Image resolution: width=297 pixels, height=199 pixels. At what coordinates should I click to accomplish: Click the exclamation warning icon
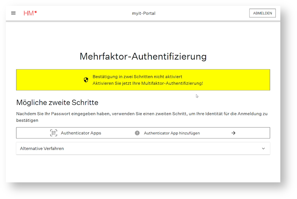(137, 133)
